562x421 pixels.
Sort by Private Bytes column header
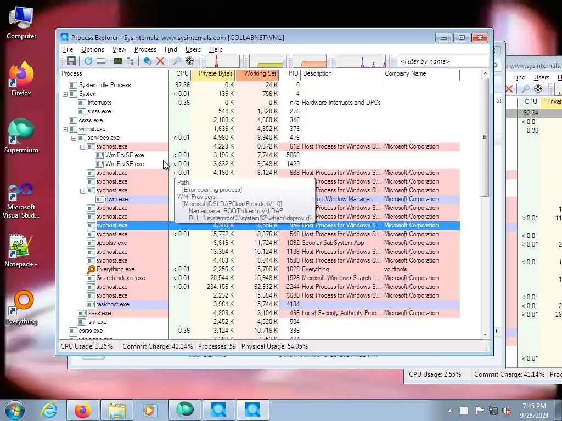coord(213,73)
